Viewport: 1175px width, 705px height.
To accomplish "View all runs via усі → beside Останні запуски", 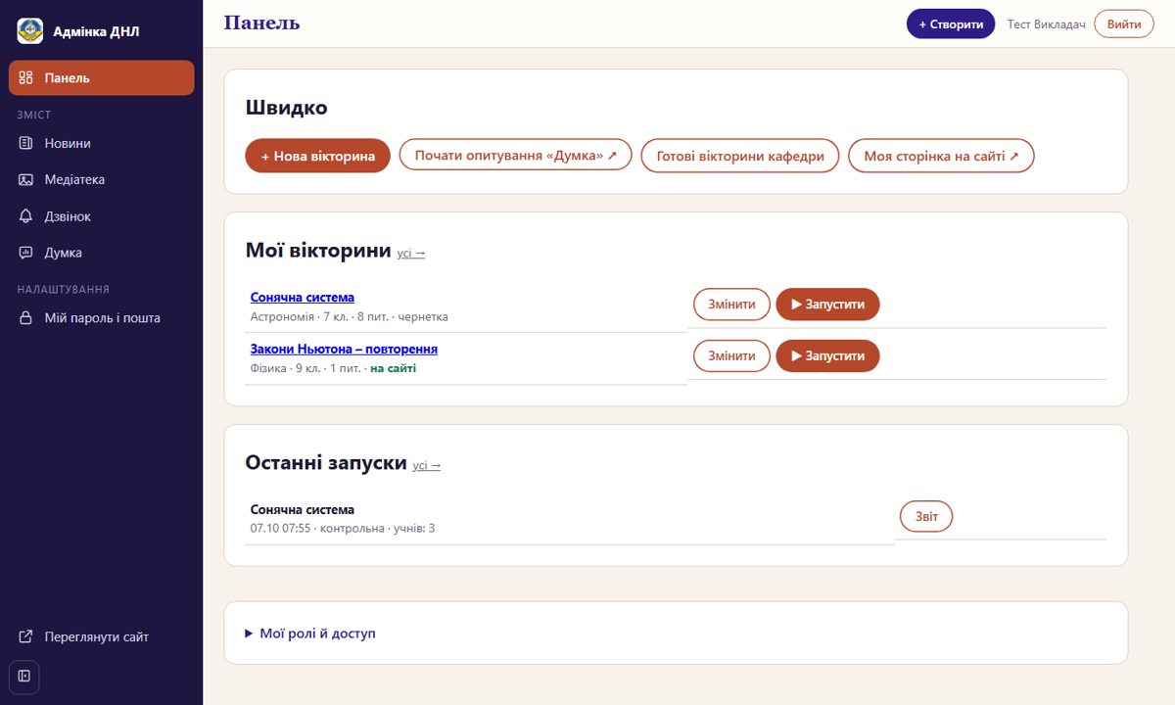I will 427,466.
